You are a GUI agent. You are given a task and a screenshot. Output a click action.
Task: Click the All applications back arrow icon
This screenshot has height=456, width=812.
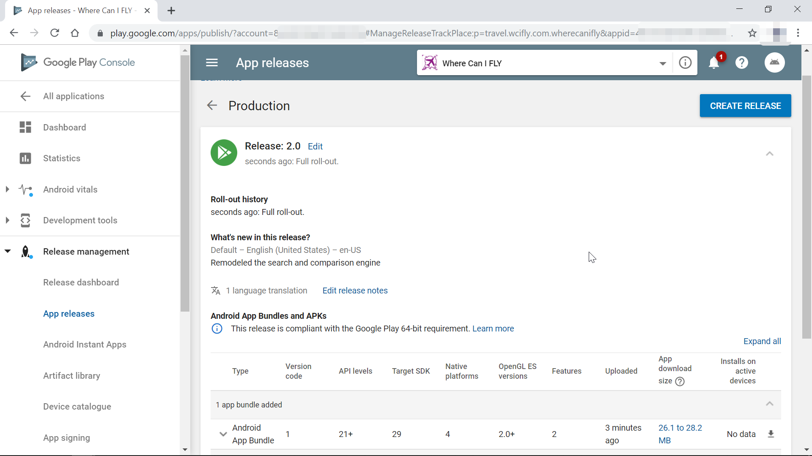[25, 96]
